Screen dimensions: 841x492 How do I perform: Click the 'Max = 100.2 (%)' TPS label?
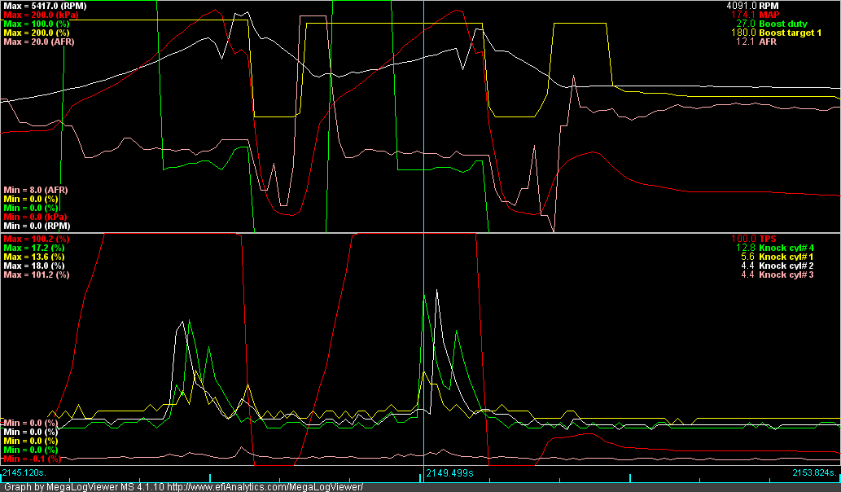pos(37,239)
